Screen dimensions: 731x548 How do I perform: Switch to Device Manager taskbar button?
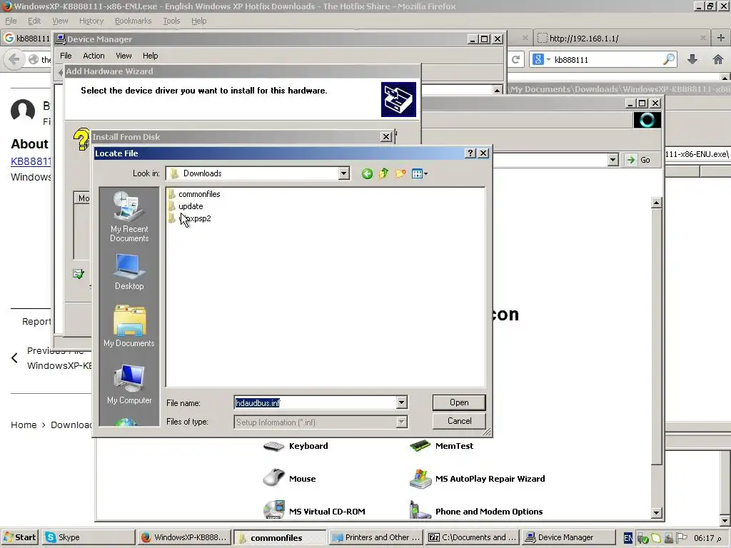tap(568, 537)
